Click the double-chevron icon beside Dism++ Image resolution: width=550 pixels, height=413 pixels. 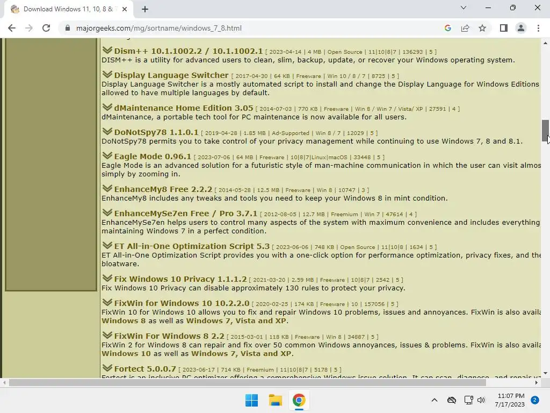click(107, 50)
